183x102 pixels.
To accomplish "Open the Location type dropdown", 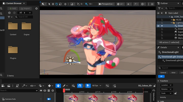I will [x=166, y=85].
